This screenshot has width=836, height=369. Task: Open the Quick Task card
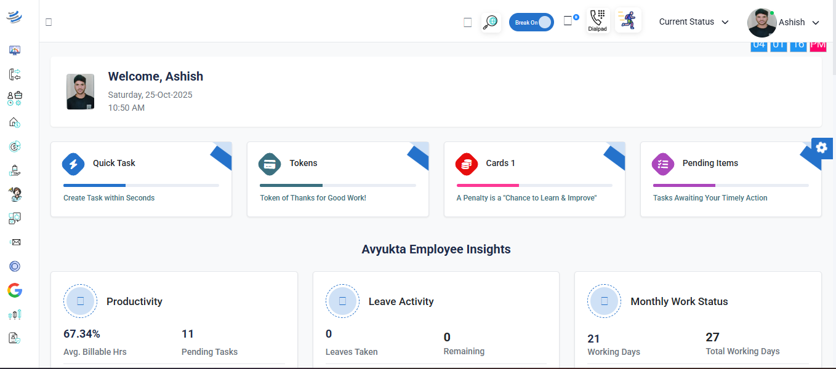(x=141, y=180)
